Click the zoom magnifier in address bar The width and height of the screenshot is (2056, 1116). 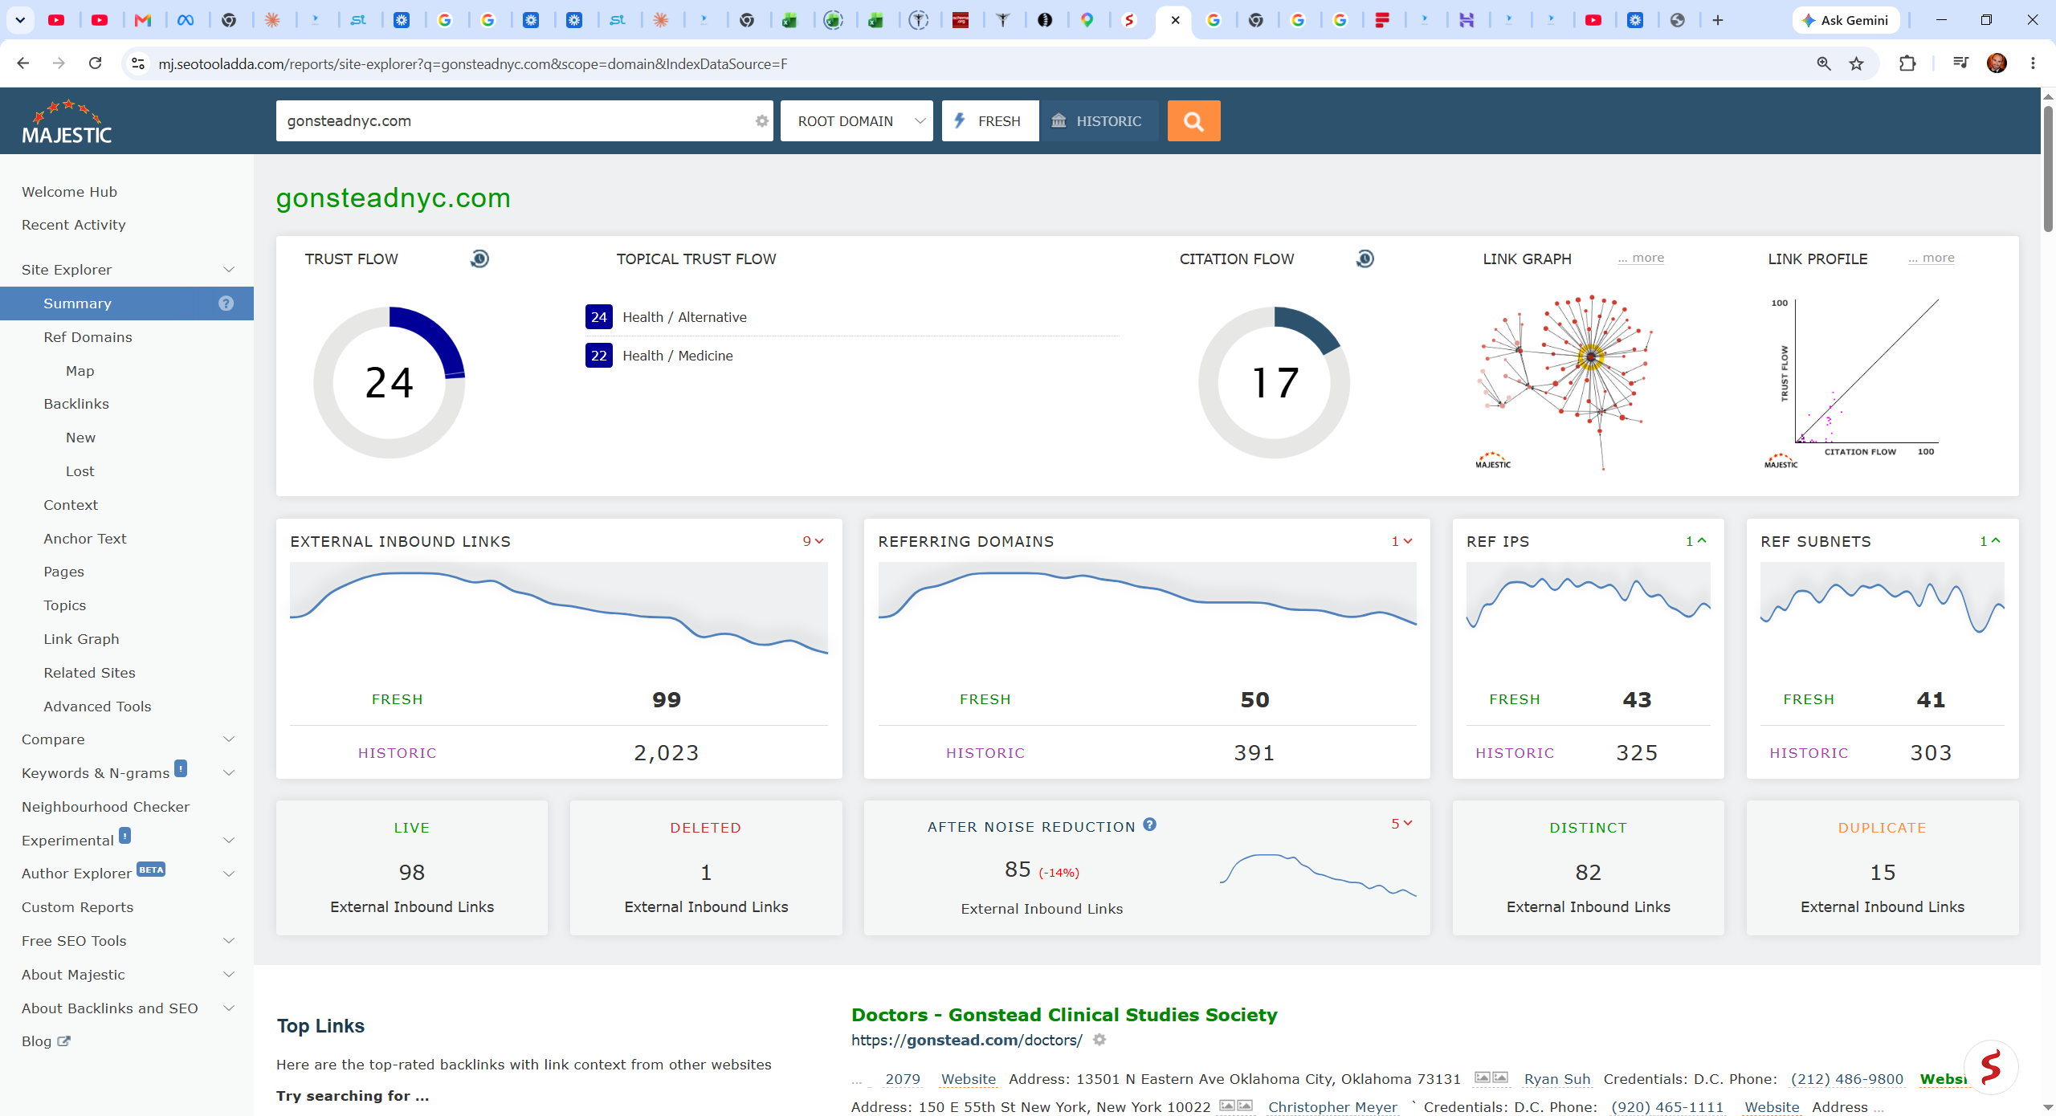click(x=1824, y=63)
